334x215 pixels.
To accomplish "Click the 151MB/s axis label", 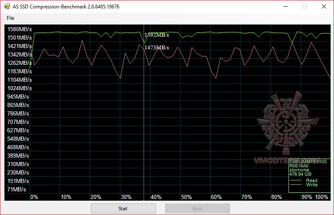I will [18, 181].
